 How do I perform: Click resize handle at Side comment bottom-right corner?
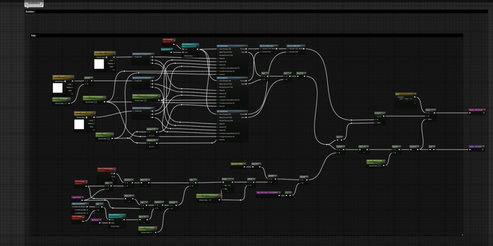(x=461, y=234)
